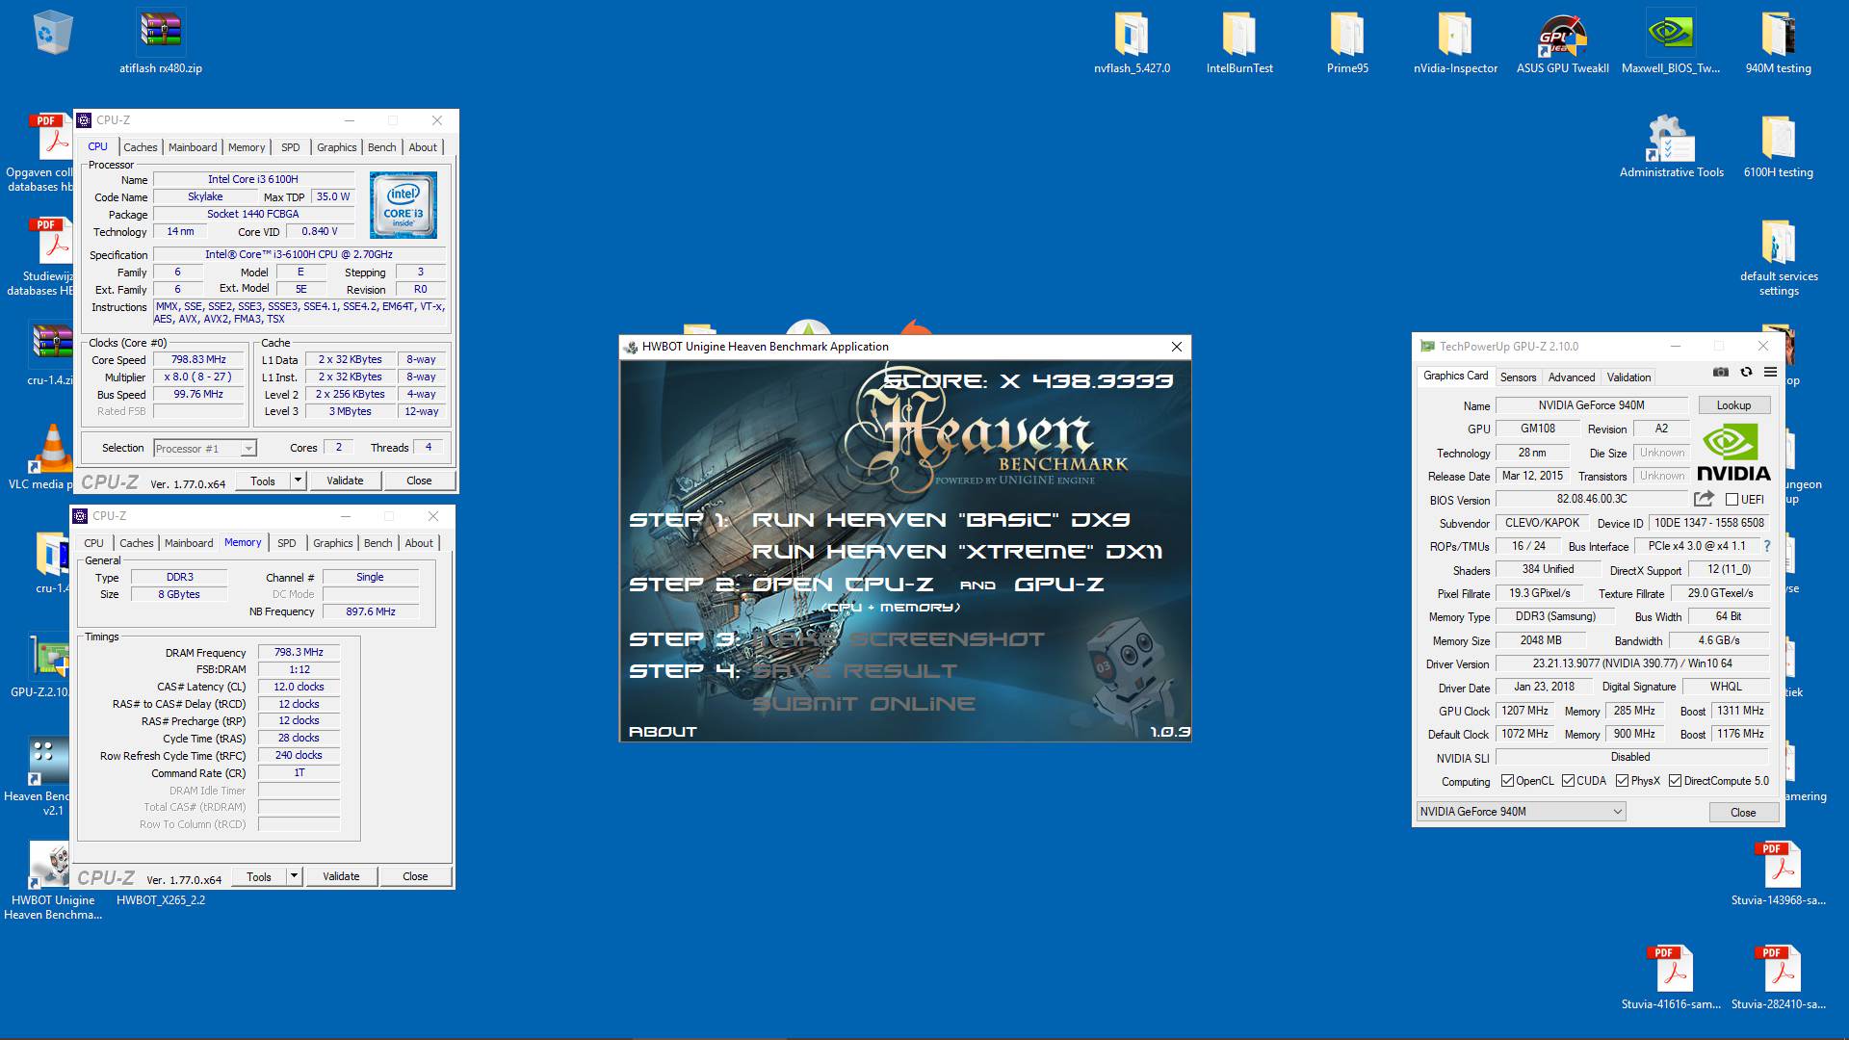Toggle the PhysX checkbox

[x=1623, y=781]
